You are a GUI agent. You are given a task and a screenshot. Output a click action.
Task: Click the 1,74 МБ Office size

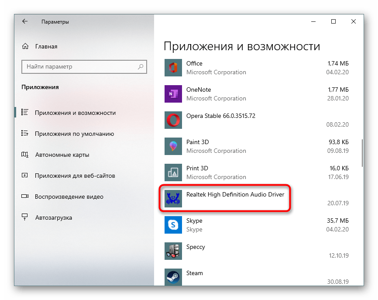(x=338, y=63)
